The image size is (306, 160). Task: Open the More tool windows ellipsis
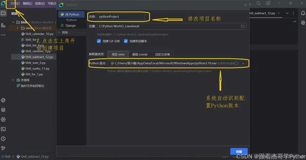(x=3, y=35)
